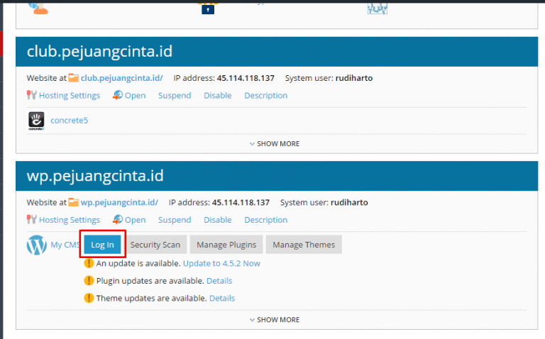Image resolution: width=545 pixels, height=339 pixels.
Task: Click the warning icon beside WordPress update notice
Action: tap(89, 263)
